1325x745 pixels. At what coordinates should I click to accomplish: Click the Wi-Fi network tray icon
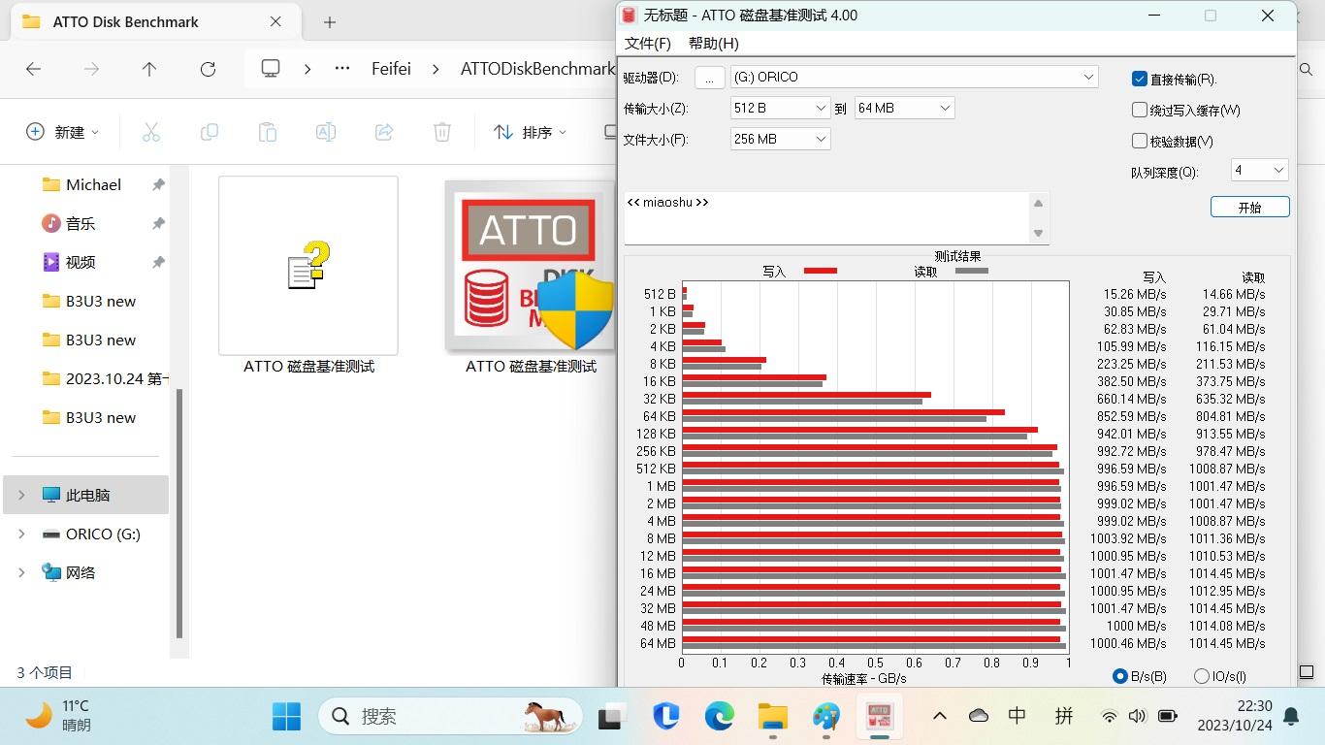[1110, 717]
